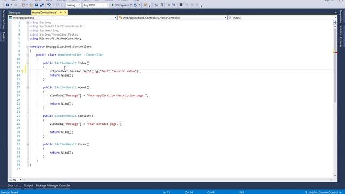The height and width of the screenshot is (194, 345).
Task: Collapse the About() method block
Action: click(27, 87)
